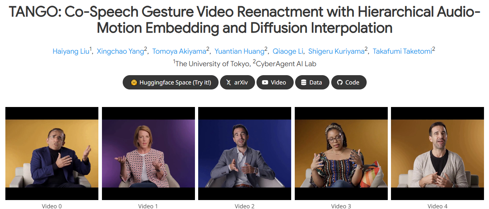Visit Yuantian Huang's author link
489x209 pixels.
pos(239,51)
